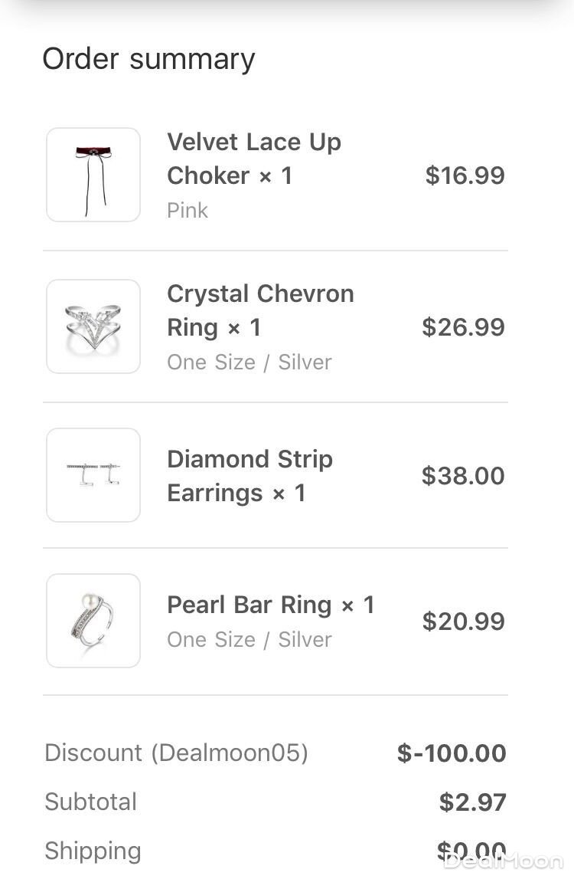Click the Order summary heading
Image resolution: width=574 pixels, height=879 pixels.
[x=148, y=59]
